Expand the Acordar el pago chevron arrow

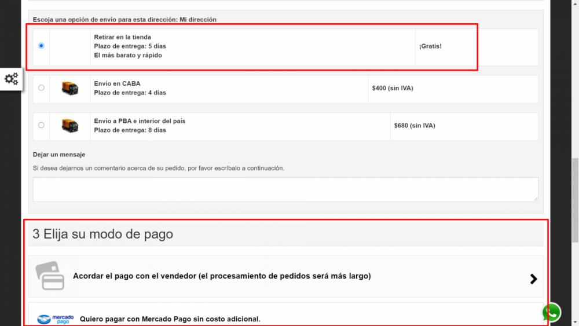[x=533, y=279]
